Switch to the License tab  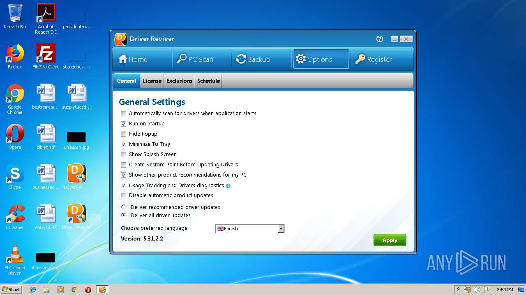pos(152,81)
